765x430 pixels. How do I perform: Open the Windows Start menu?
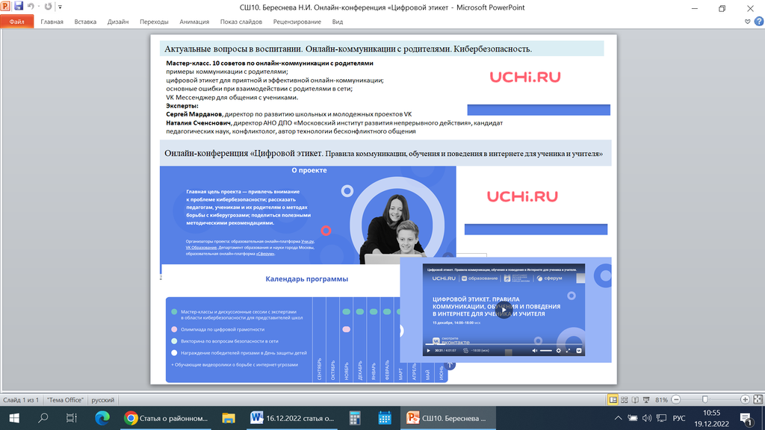point(14,418)
